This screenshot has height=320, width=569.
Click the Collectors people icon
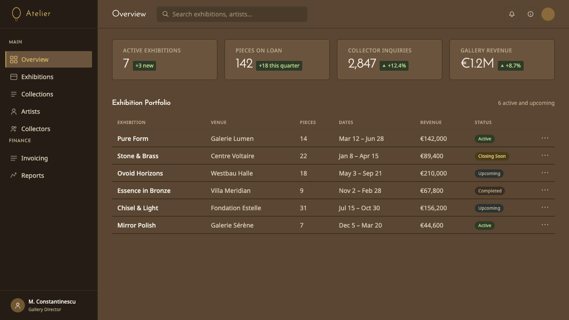(x=14, y=129)
